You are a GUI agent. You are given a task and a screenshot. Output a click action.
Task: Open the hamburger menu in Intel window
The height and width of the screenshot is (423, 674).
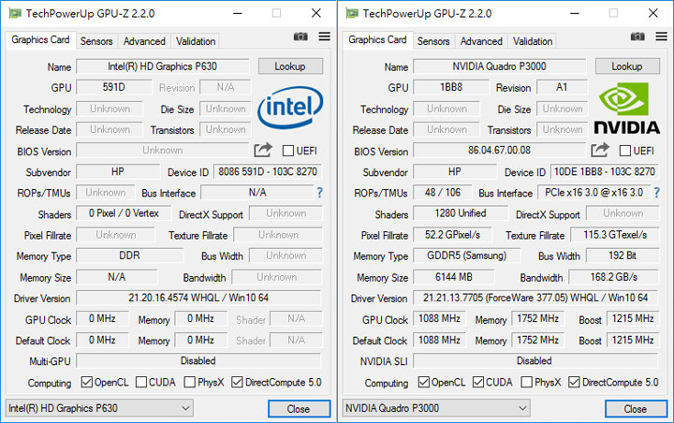click(324, 36)
